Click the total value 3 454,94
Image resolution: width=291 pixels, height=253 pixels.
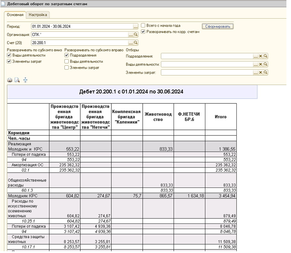point(227,196)
